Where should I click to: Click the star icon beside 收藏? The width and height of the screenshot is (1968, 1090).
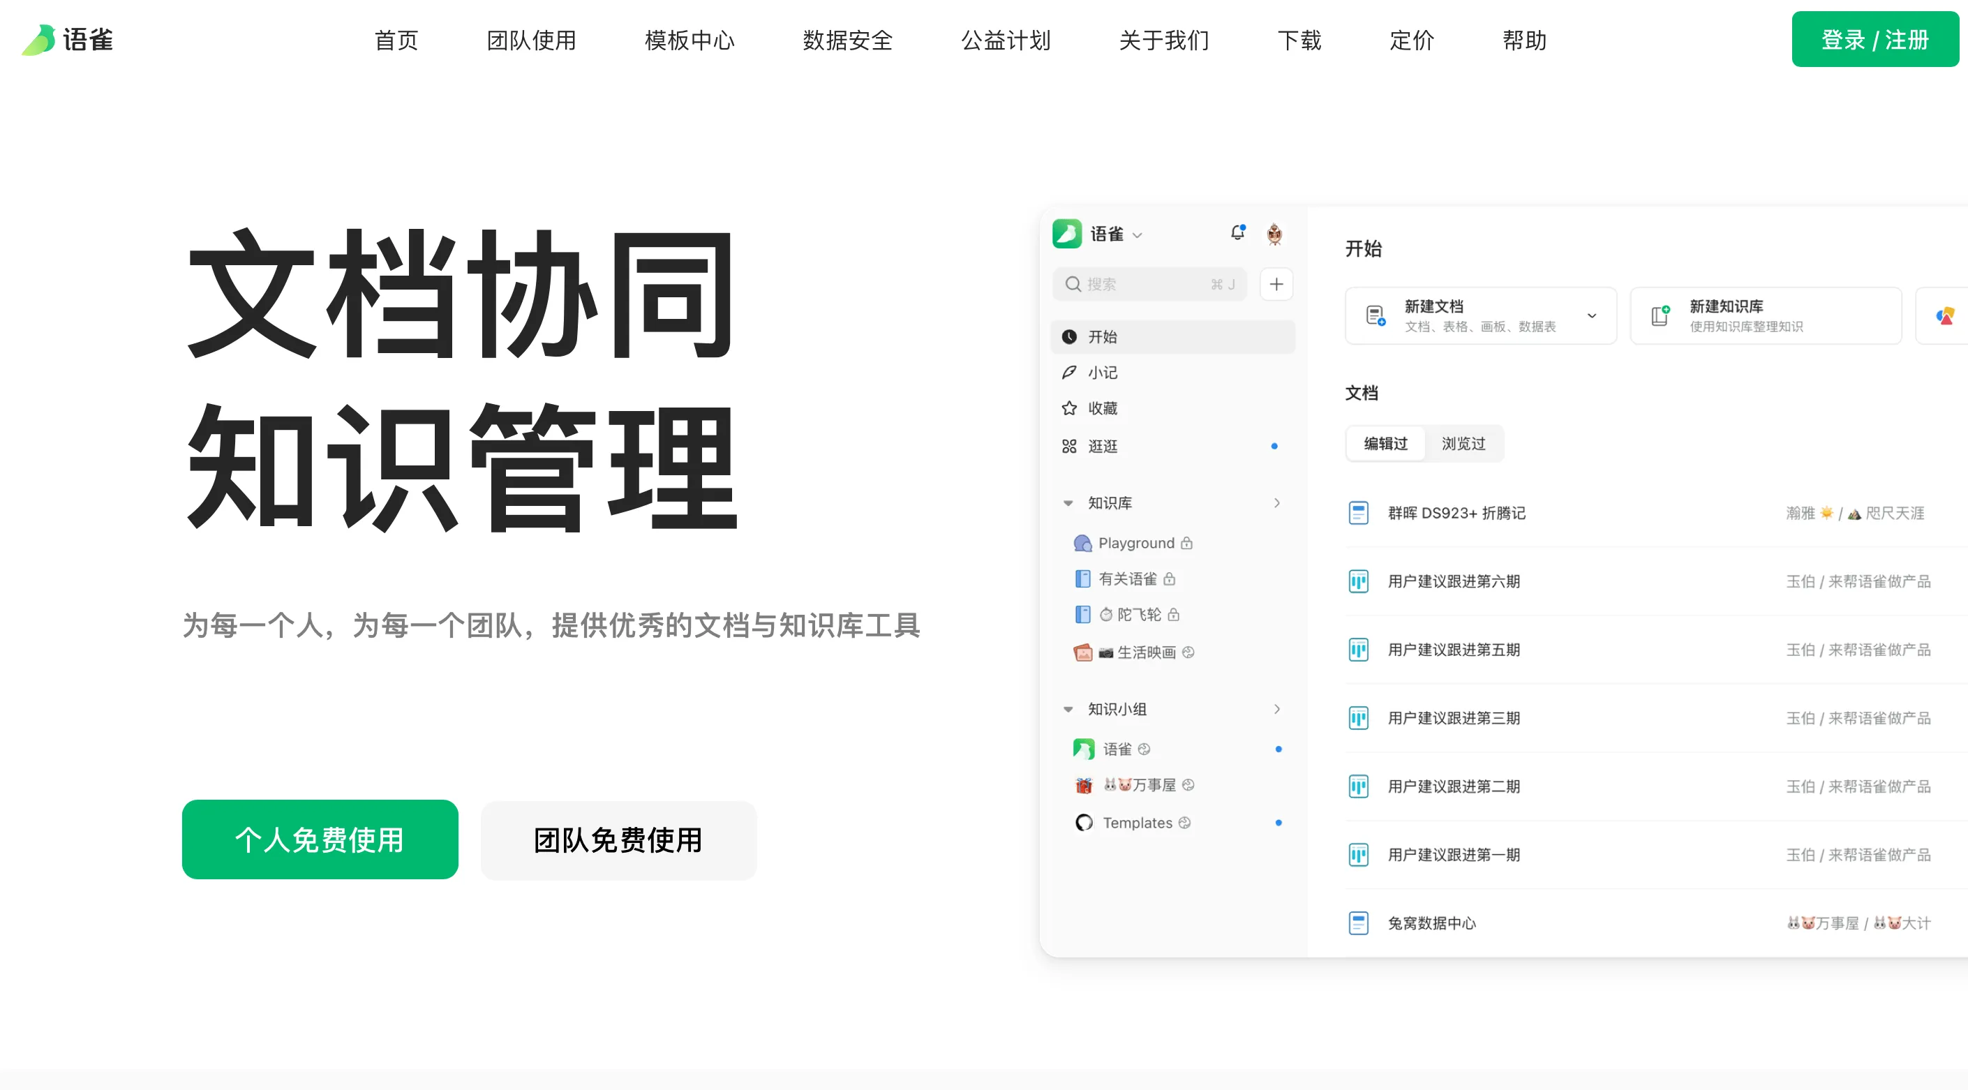1070,409
